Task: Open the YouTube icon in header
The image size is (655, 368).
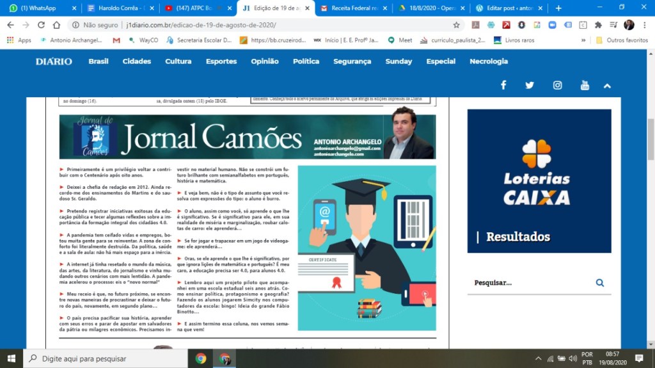Action: click(585, 85)
